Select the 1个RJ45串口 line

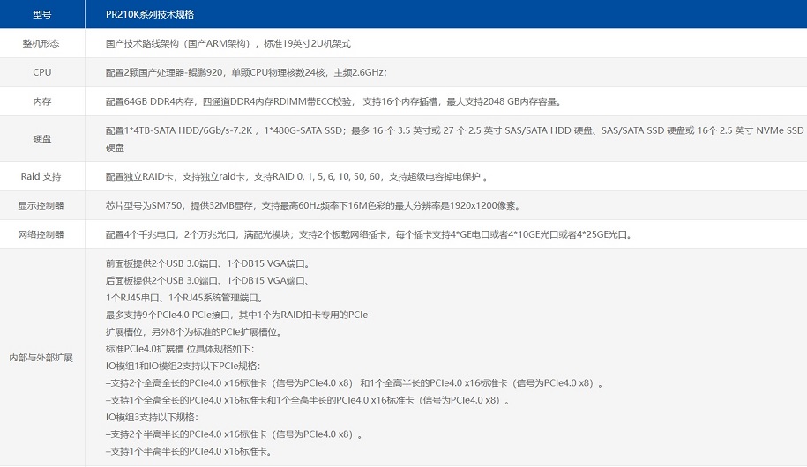pyautogui.click(x=184, y=298)
